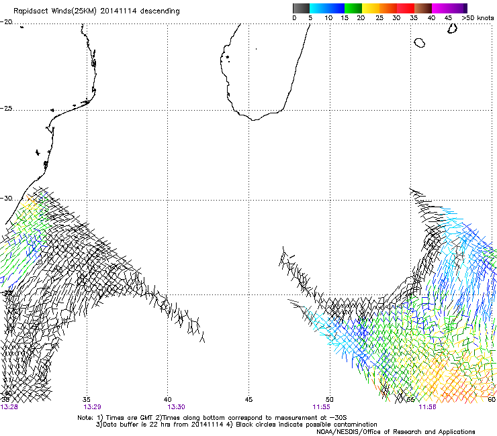Image resolution: width=497 pixels, height=436 pixels.
Task: Click the '>50 knots' legend label
Action: coord(478,17)
